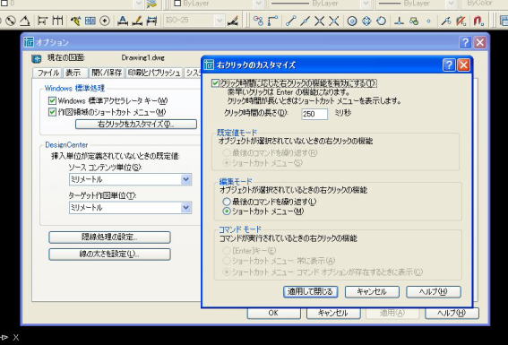Switch to the 開く/保存 tab

(x=107, y=73)
